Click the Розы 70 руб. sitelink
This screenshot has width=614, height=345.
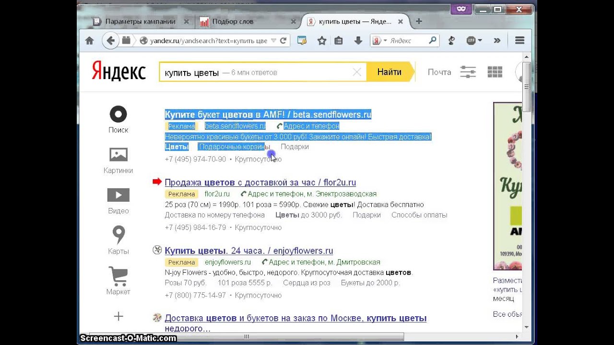click(x=185, y=283)
